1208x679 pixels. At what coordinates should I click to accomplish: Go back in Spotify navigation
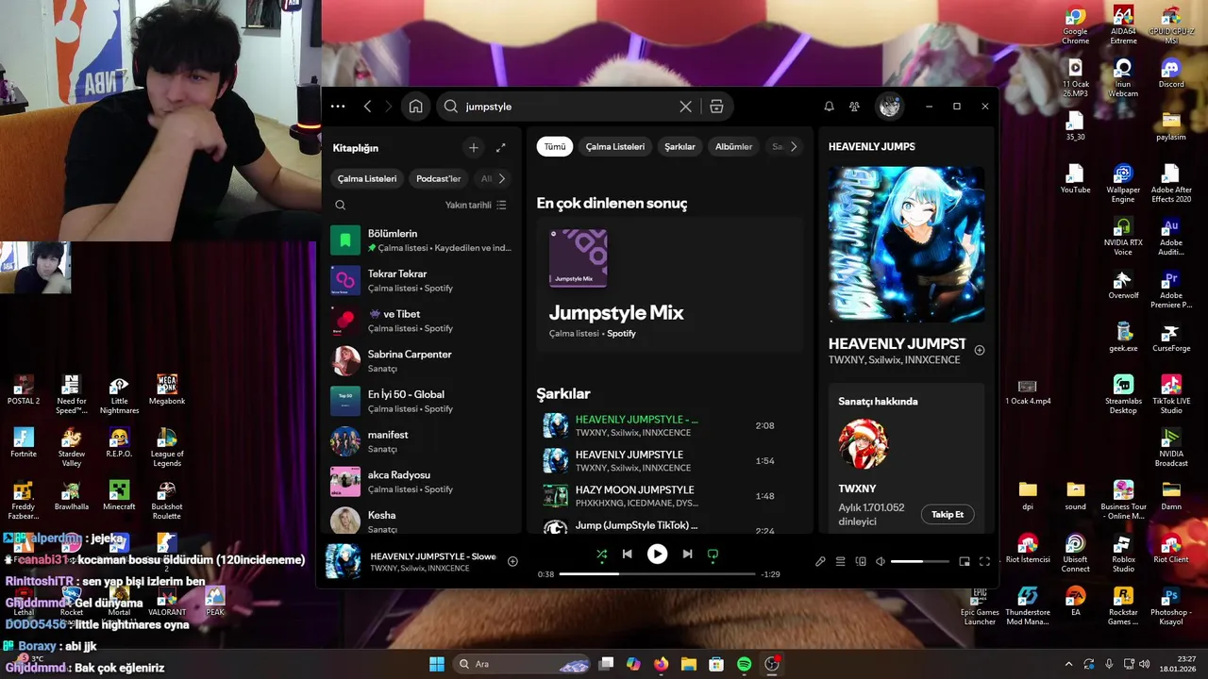367,107
